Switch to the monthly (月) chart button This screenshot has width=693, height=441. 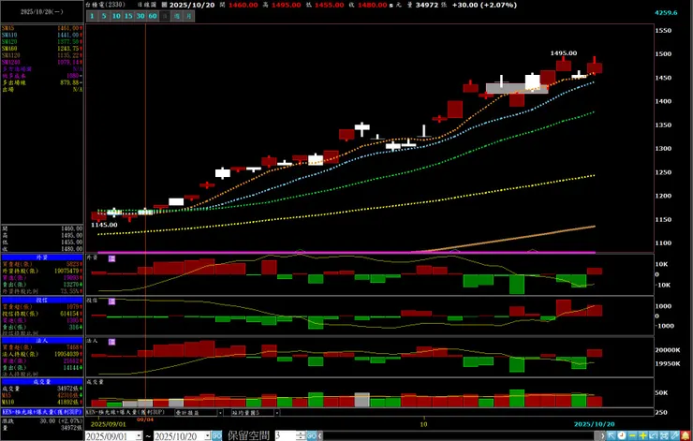coord(189,16)
